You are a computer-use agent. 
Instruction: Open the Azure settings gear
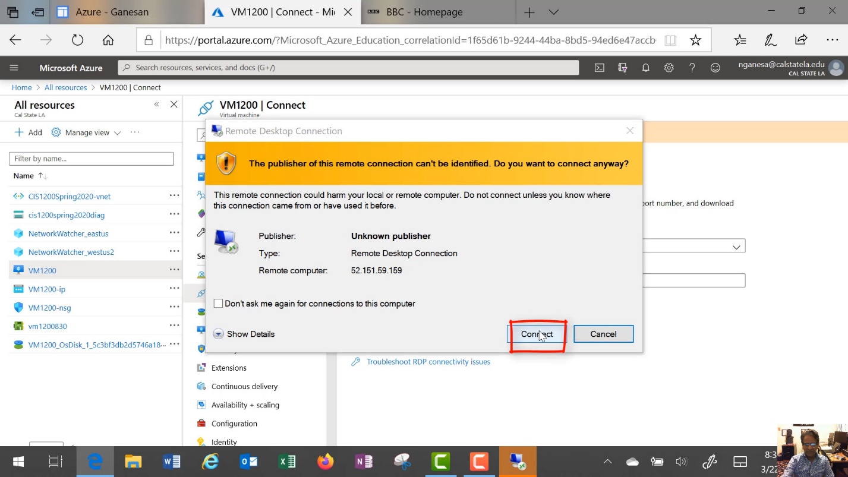pyautogui.click(x=669, y=68)
